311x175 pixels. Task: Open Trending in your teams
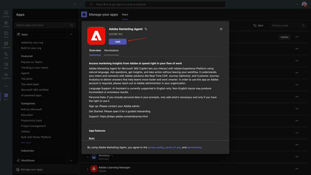click(34, 68)
